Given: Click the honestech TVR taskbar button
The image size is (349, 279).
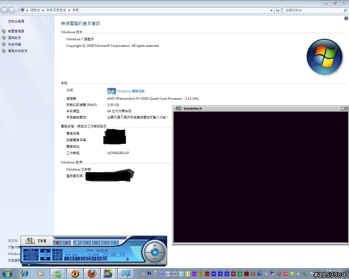Looking at the screenshot, I should tap(108, 274).
